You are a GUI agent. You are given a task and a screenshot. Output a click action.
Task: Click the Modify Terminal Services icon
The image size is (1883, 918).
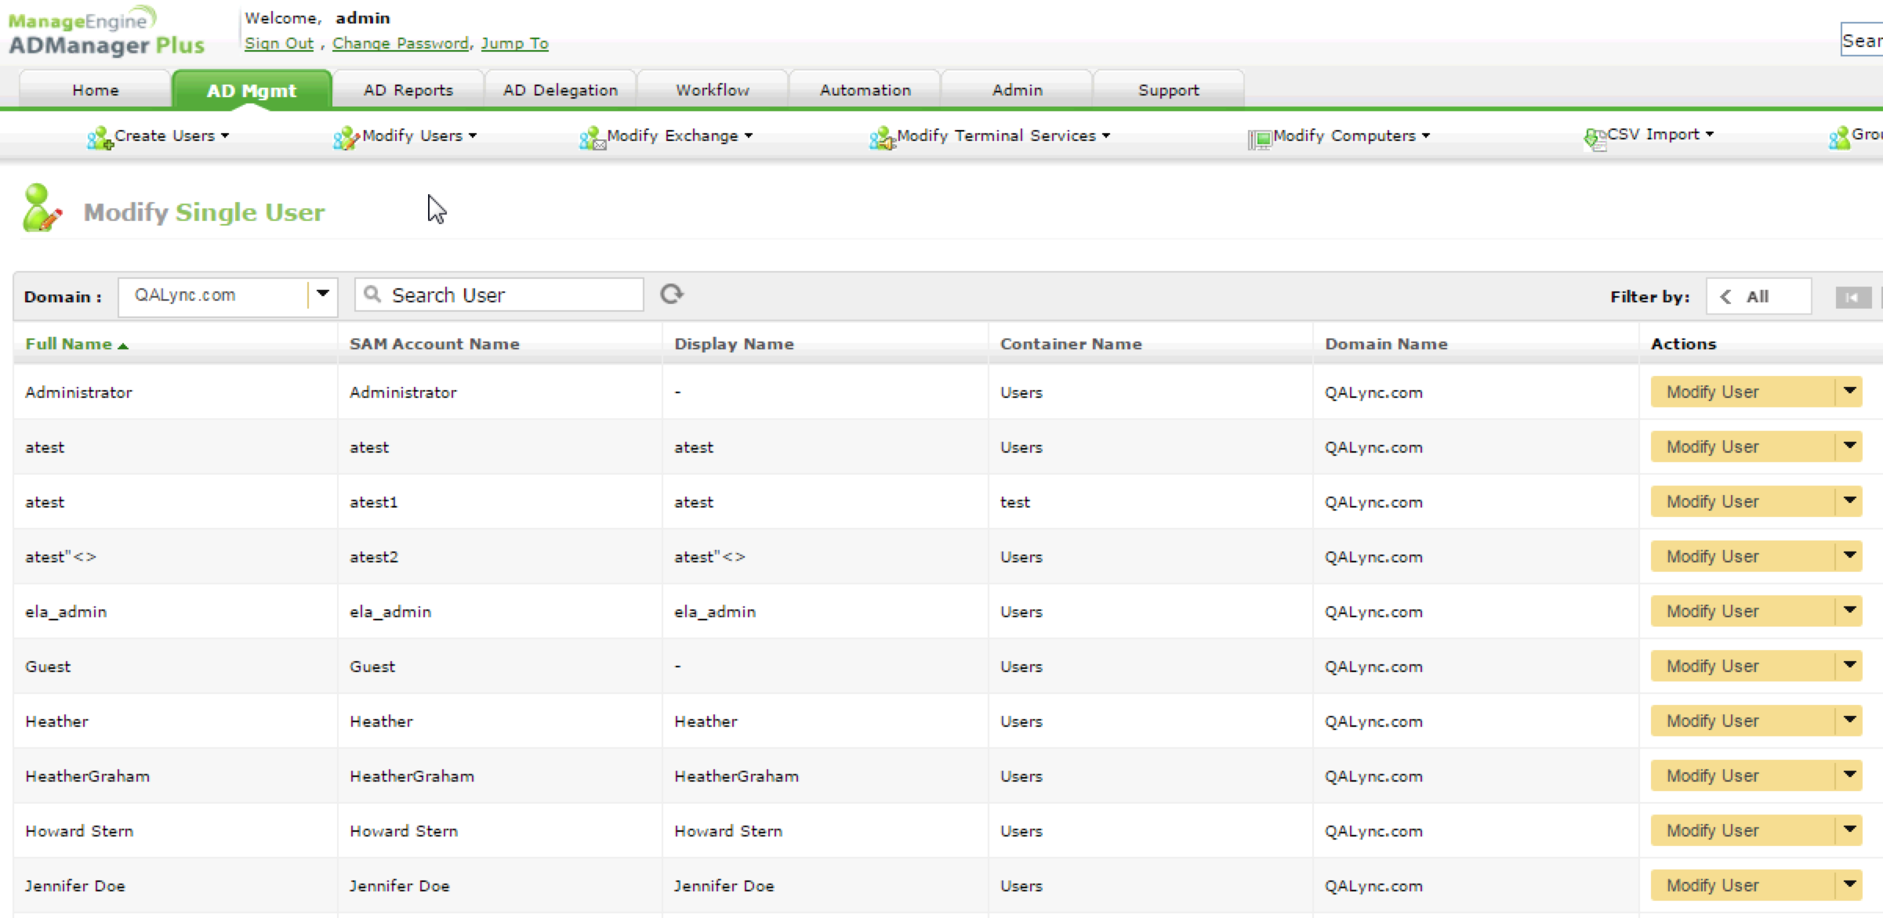click(882, 139)
